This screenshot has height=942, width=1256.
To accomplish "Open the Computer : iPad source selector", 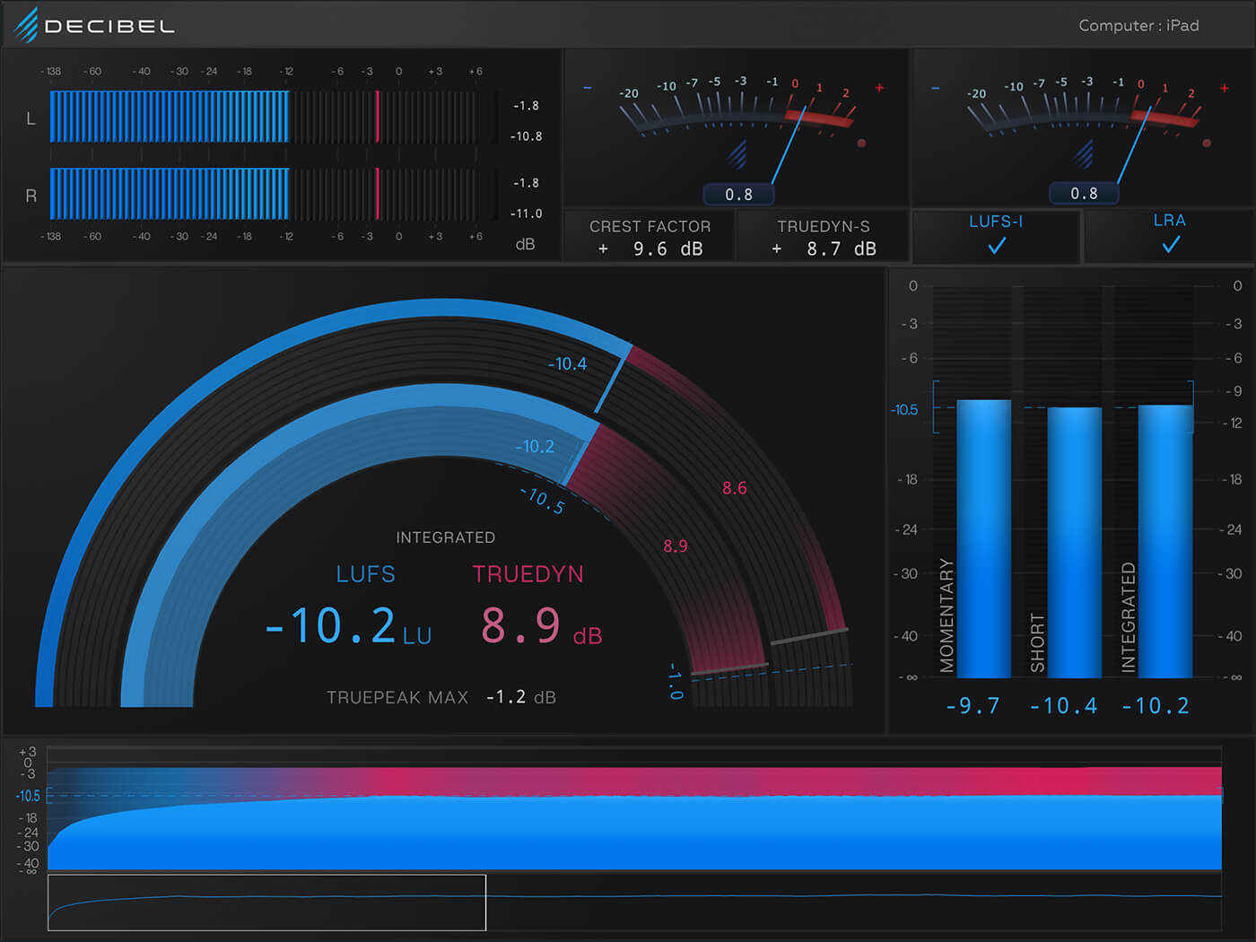I will 1138,25.
